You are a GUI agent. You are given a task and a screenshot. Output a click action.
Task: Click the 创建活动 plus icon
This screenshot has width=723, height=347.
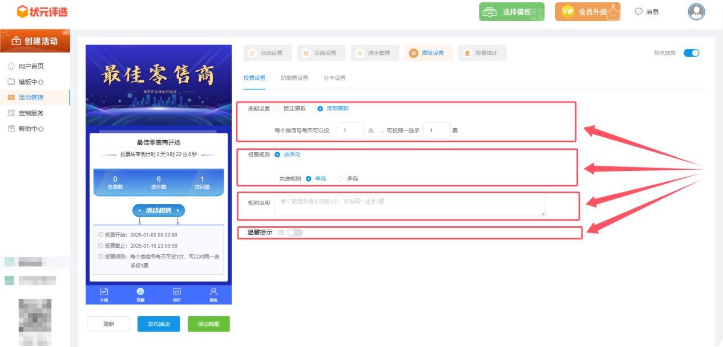pyautogui.click(x=16, y=41)
